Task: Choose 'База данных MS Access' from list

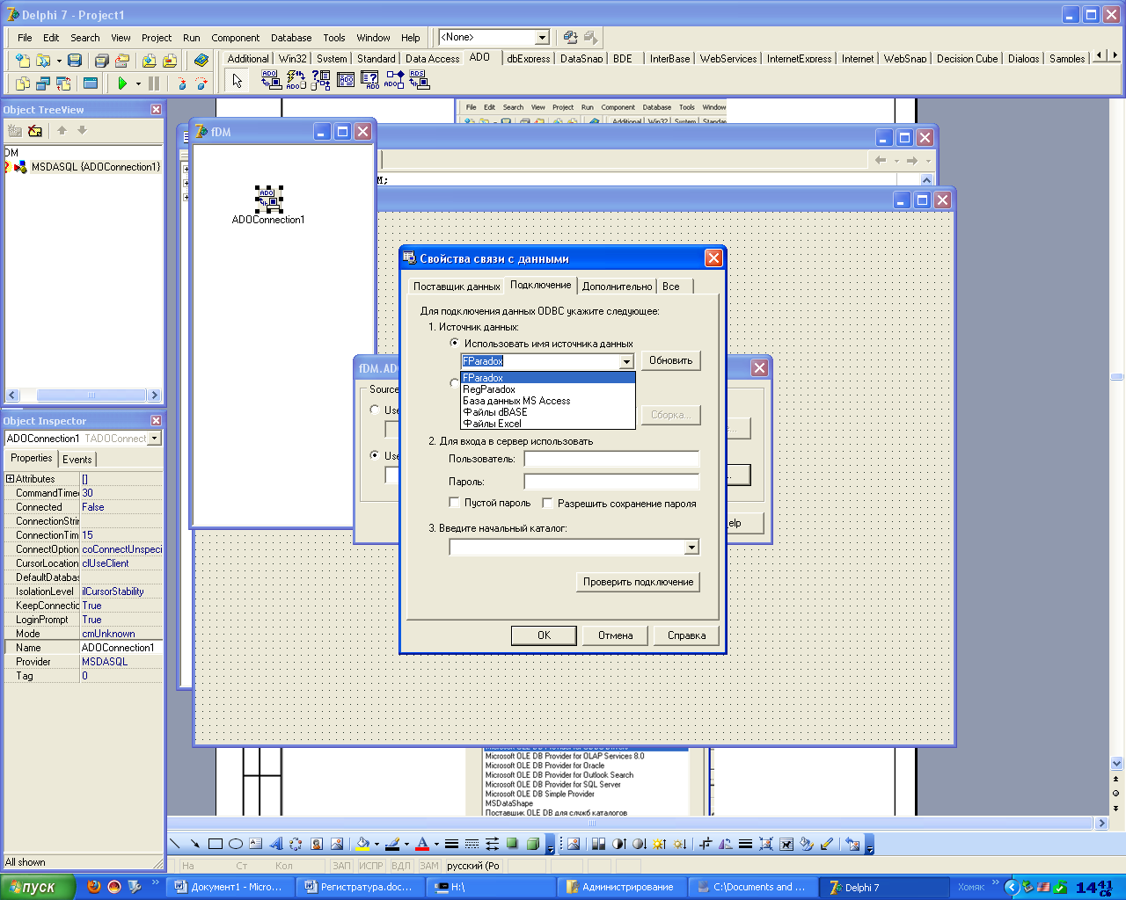Action: click(547, 401)
